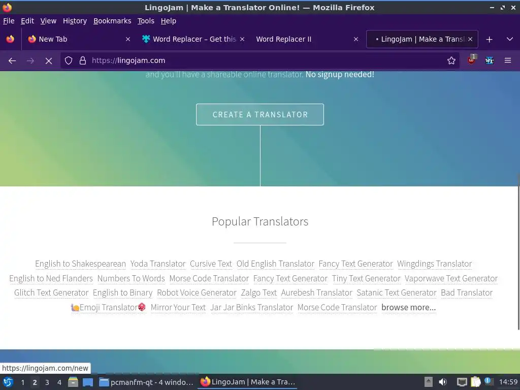
Task: View site security lock info
Action: point(83,61)
